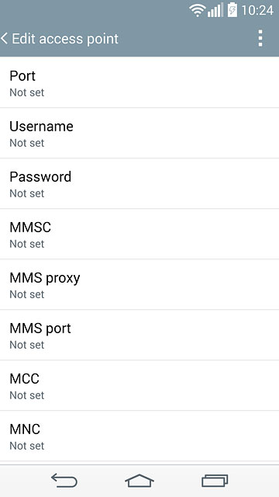Tap 'Not set' under Username
279x497 pixels.
pyautogui.click(x=27, y=143)
